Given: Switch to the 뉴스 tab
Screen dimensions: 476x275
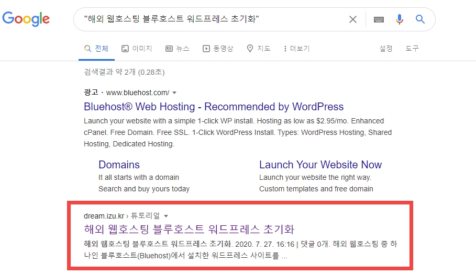Looking at the screenshot, I should pyautogui.click(x=178, y=49).
